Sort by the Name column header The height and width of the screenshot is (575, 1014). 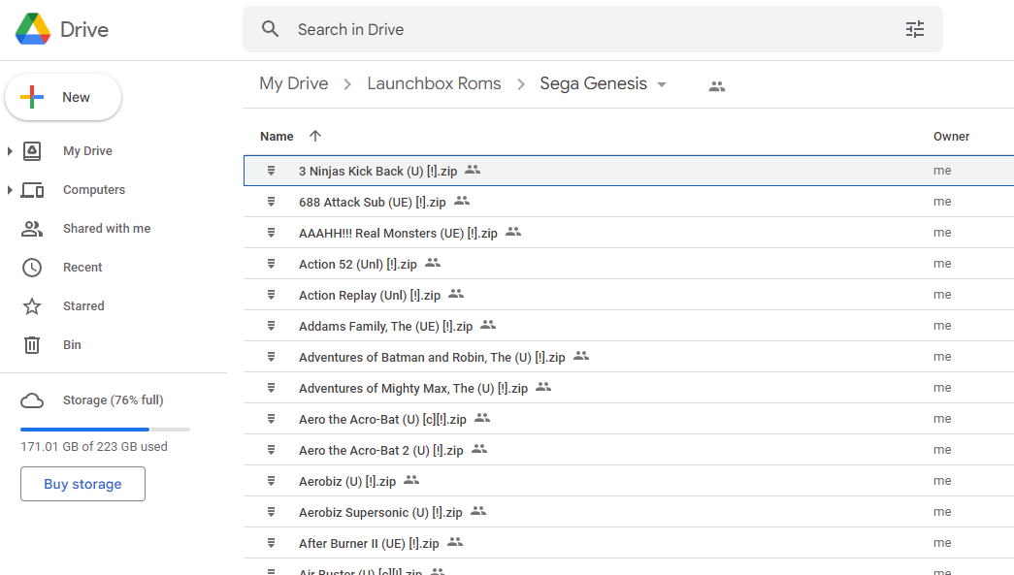(277, 137)
